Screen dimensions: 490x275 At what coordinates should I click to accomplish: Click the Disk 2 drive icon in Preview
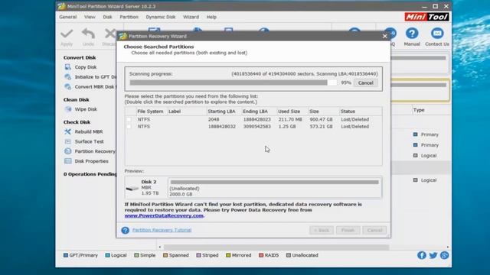point(132,189)
